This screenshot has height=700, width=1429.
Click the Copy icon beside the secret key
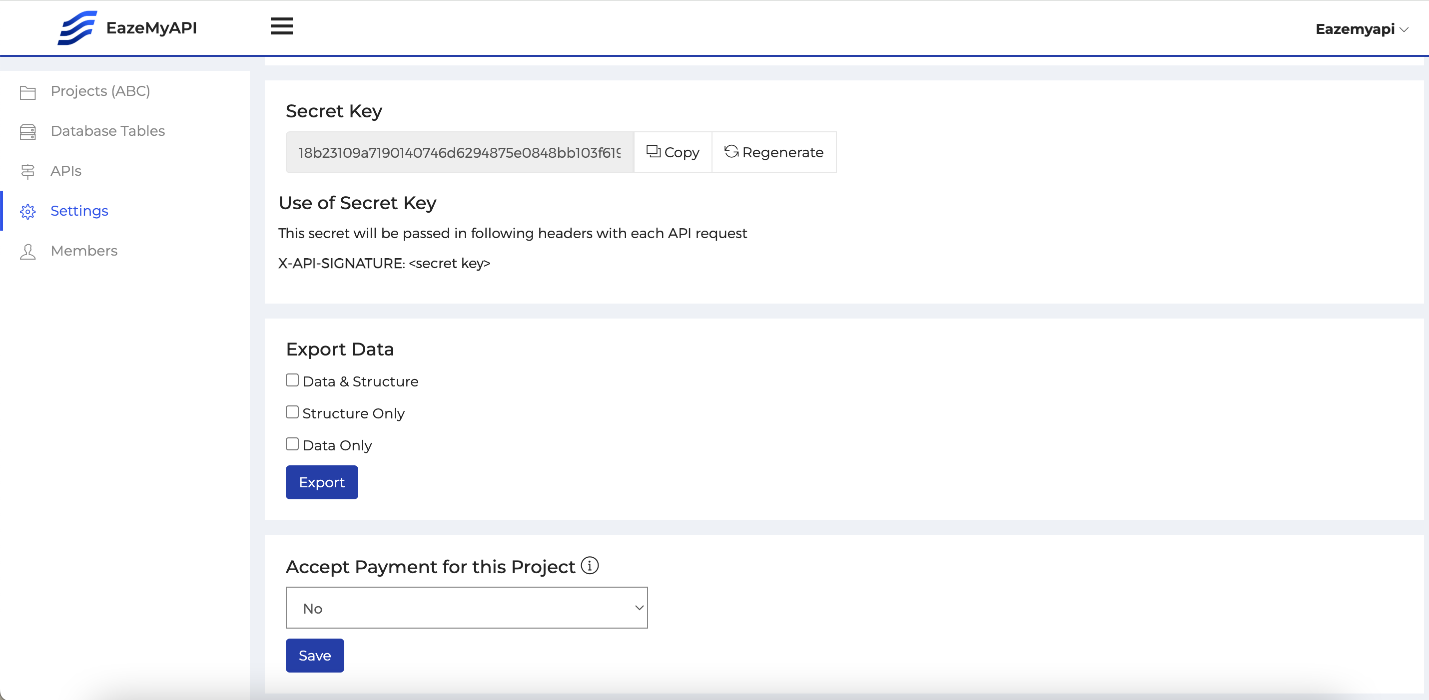[x=653, y=152]
